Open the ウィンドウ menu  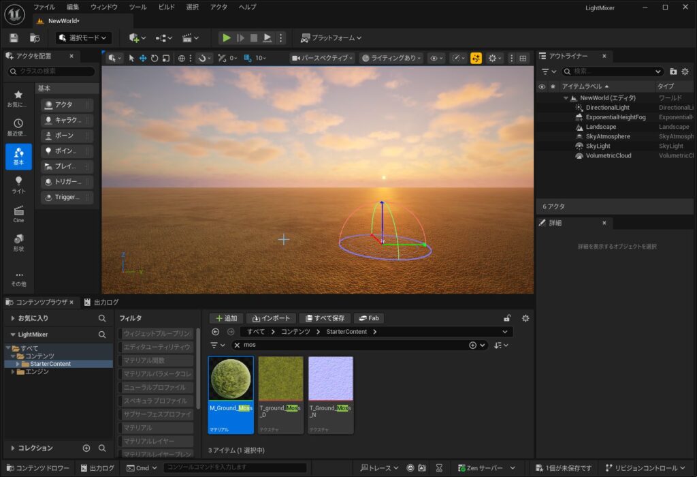(x=103, y=7)
